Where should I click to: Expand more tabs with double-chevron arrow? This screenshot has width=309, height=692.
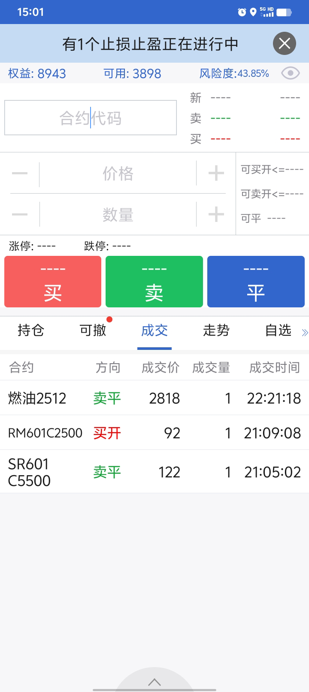pyautogui.click(x=305, y=332)
